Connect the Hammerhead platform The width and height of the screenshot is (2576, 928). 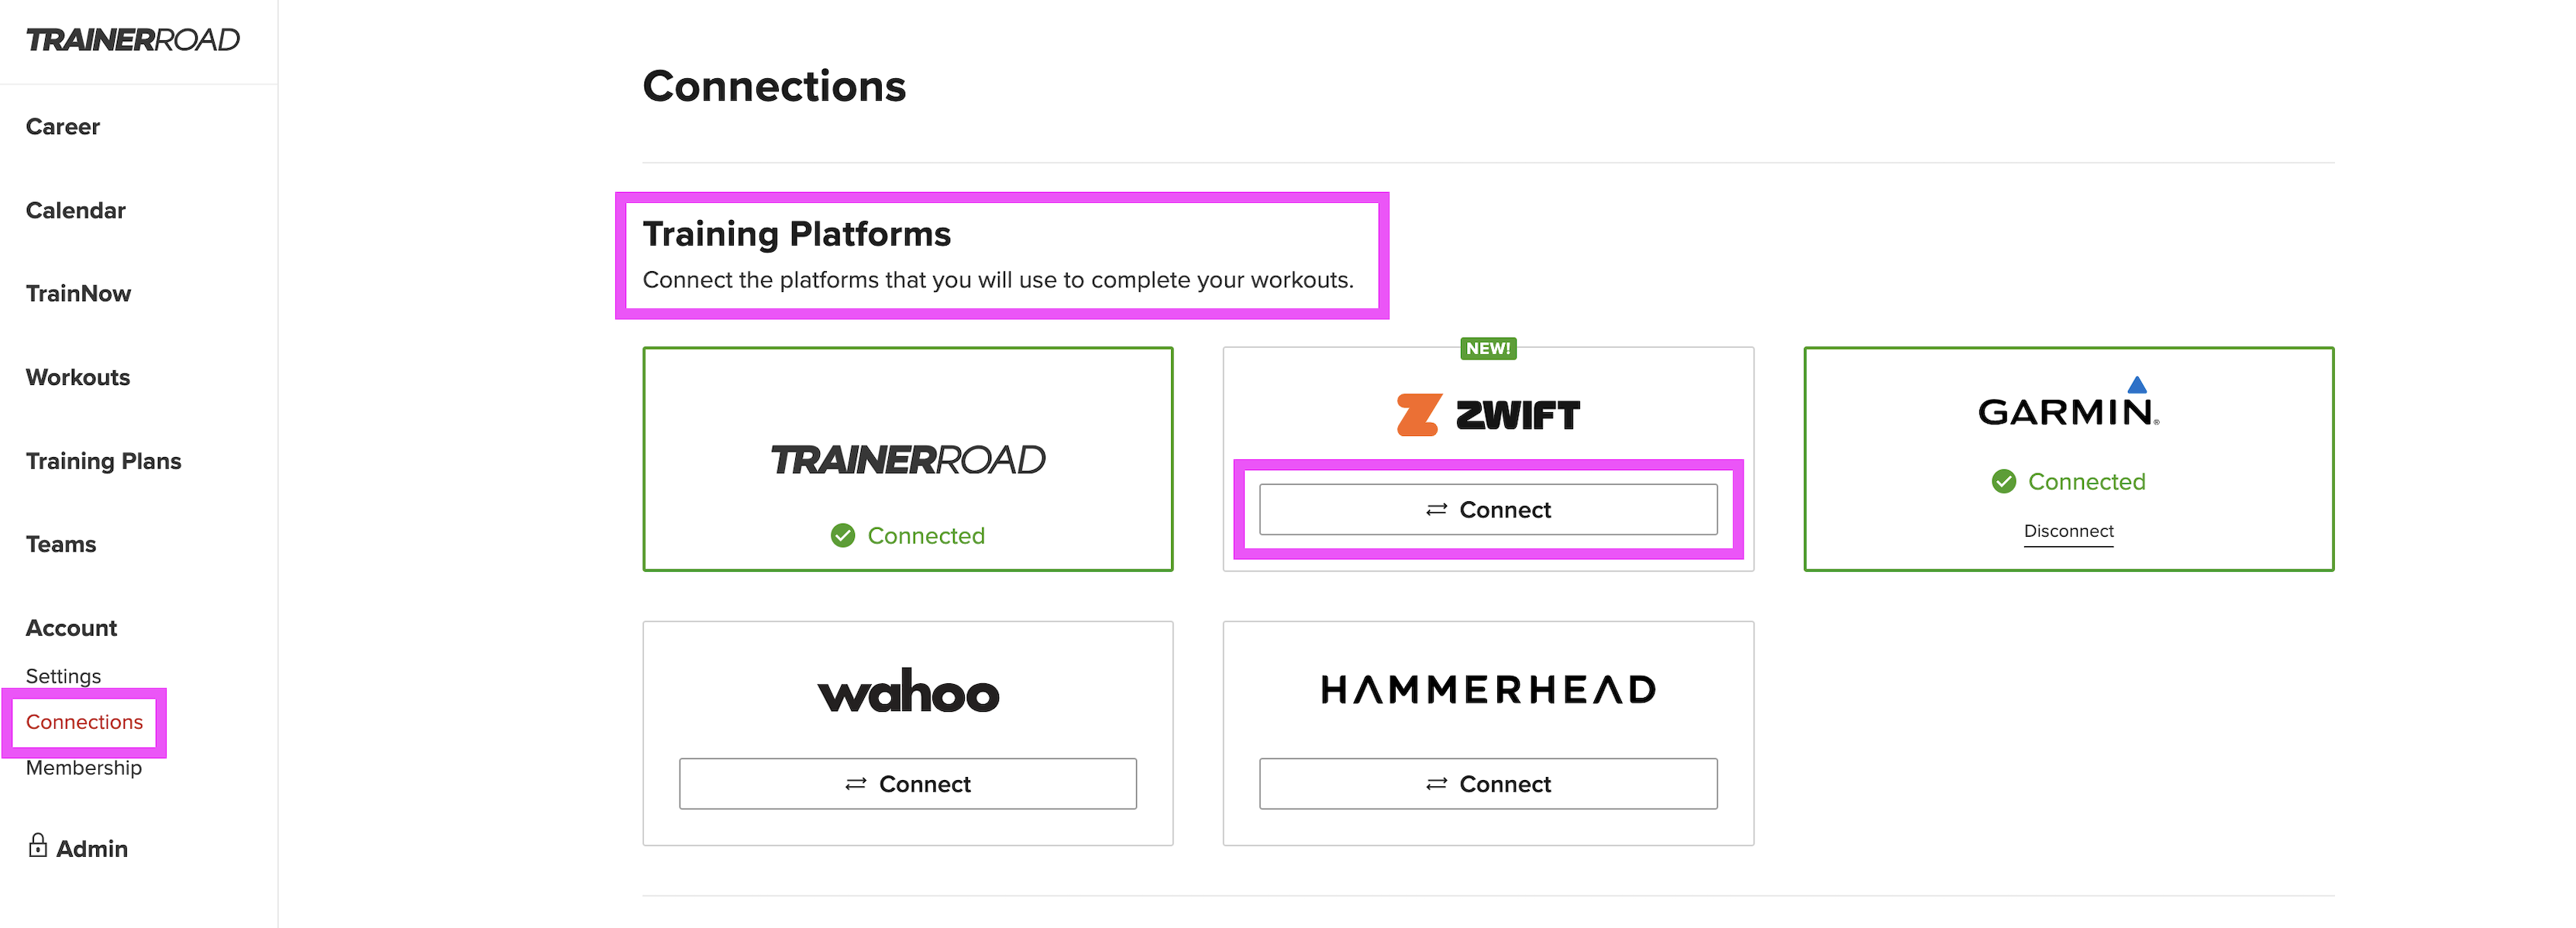point(1488,784)
